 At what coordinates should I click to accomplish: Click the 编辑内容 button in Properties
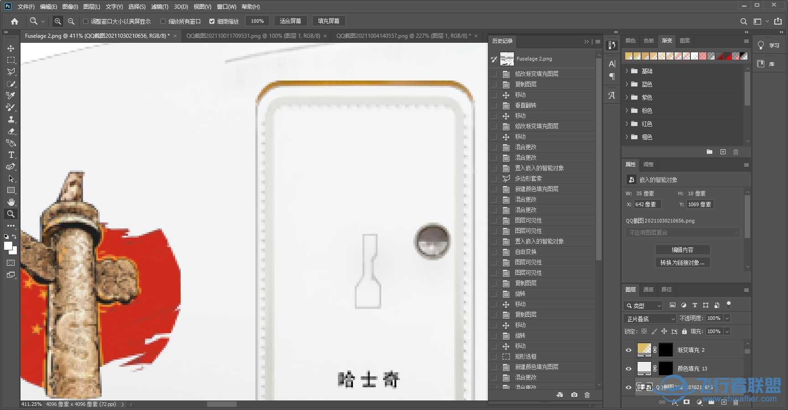(x=682, y=249)
